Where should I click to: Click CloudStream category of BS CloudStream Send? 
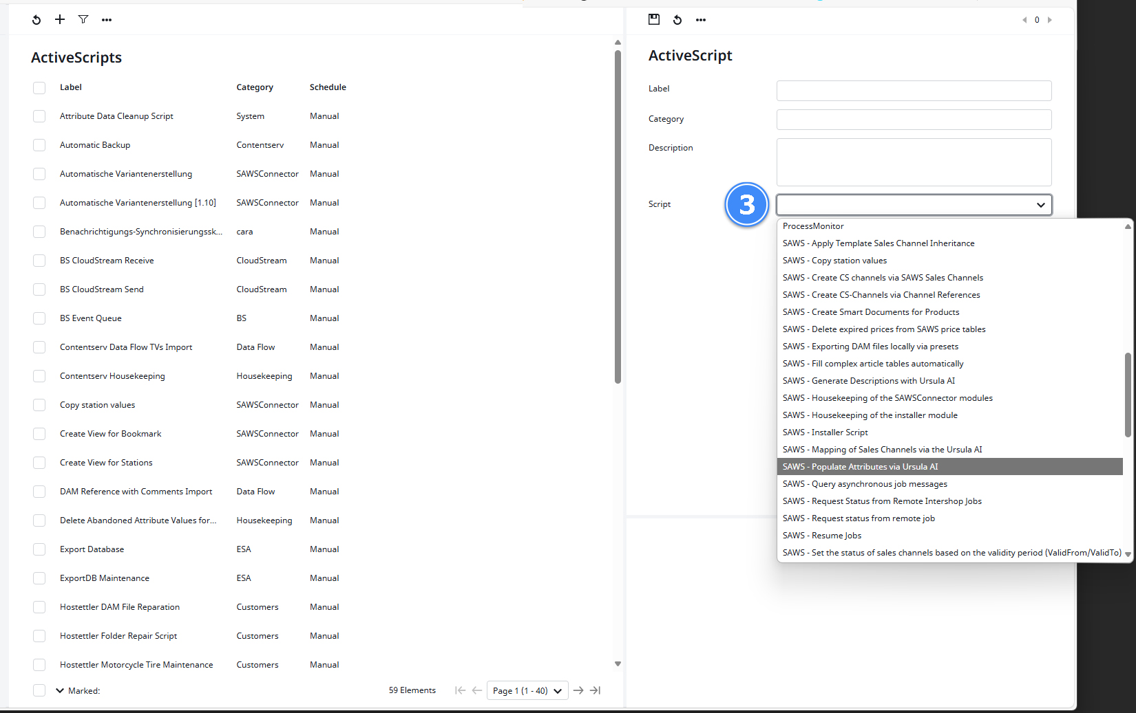(262, 289)
